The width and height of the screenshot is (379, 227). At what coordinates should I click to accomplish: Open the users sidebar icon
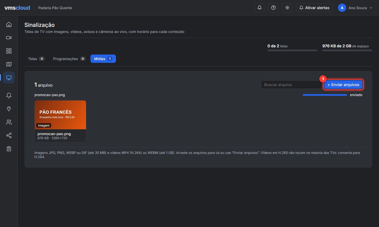9,122
